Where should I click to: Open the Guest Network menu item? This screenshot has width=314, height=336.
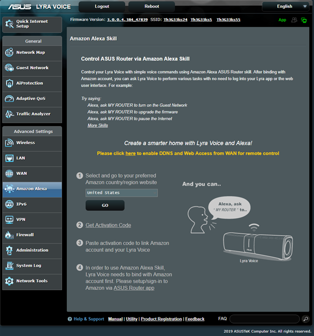coord(32,68)
